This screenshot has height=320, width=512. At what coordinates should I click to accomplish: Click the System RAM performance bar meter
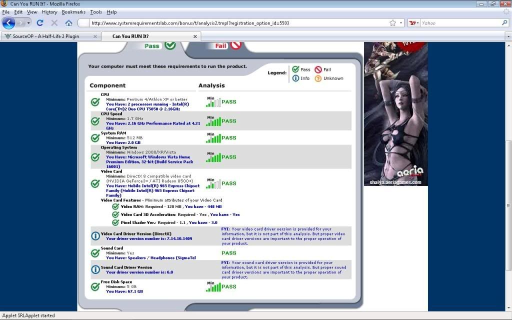[213, 138]
